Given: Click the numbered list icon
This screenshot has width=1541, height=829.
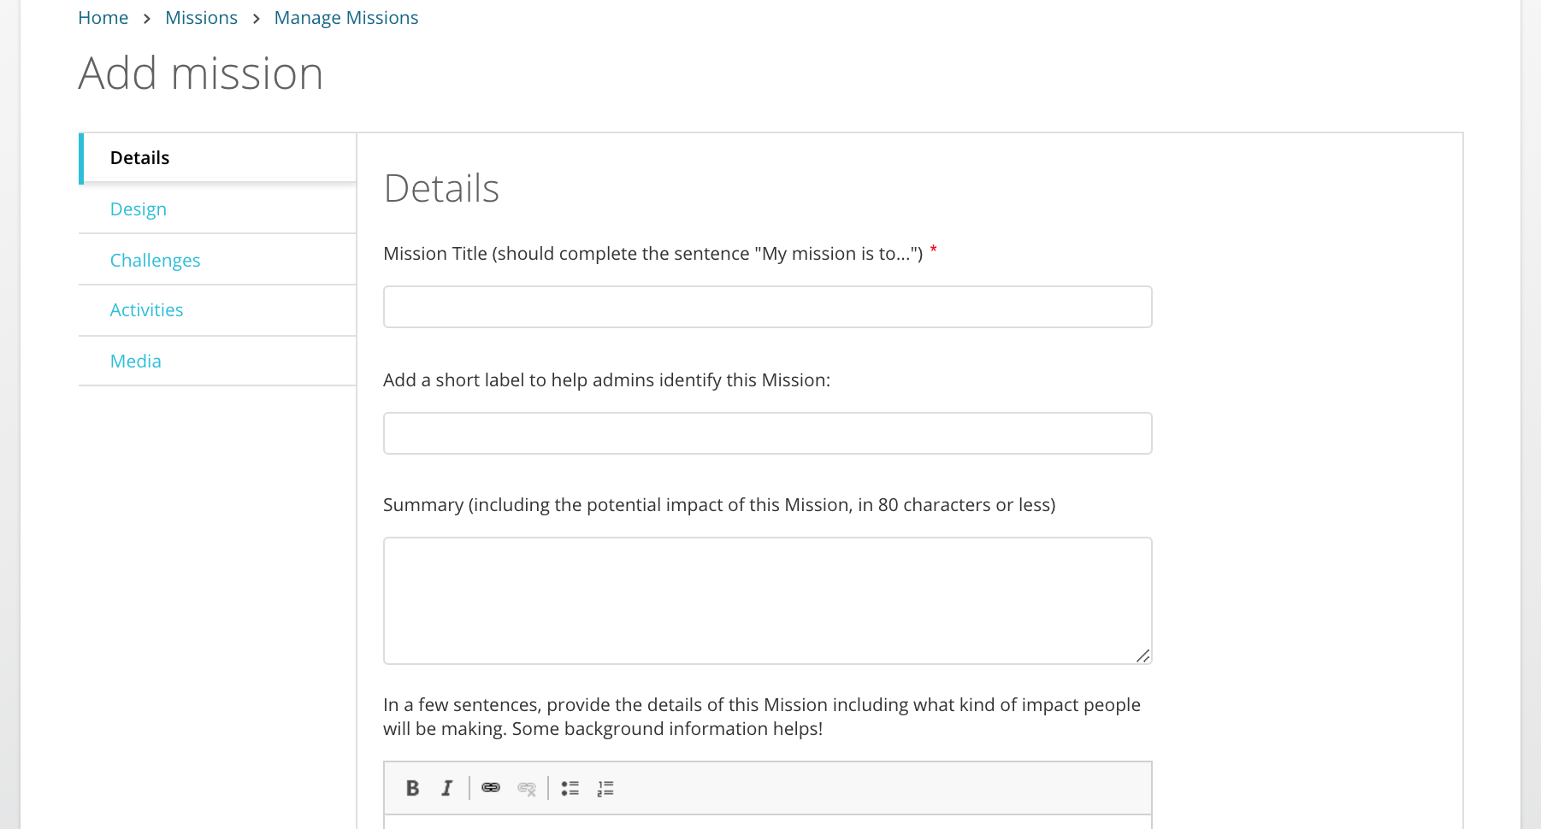Looking at the screenshot, I should (x=605, y=788).
